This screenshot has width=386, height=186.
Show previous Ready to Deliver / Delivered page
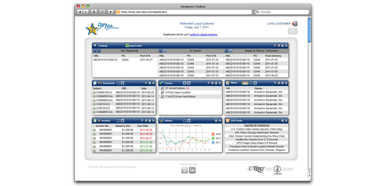click(x=226, y=51)
